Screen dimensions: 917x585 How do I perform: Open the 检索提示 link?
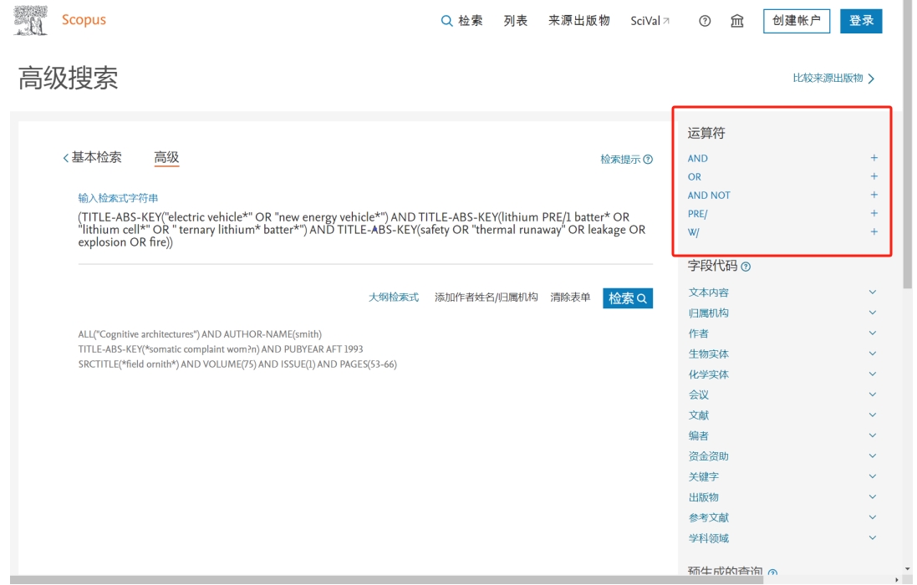pyautogui.click(x=626, y=160)
